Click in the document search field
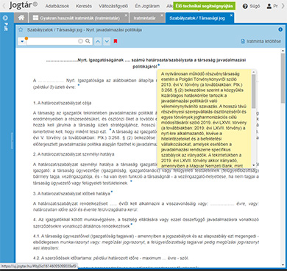This screenshot has width=287, height=271. click(x=52, y=41)
